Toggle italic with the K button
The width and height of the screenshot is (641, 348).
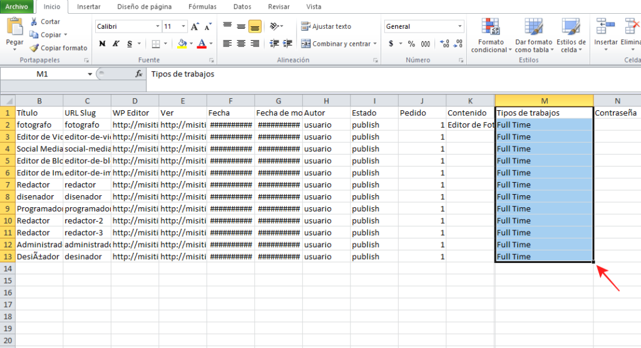116,43
